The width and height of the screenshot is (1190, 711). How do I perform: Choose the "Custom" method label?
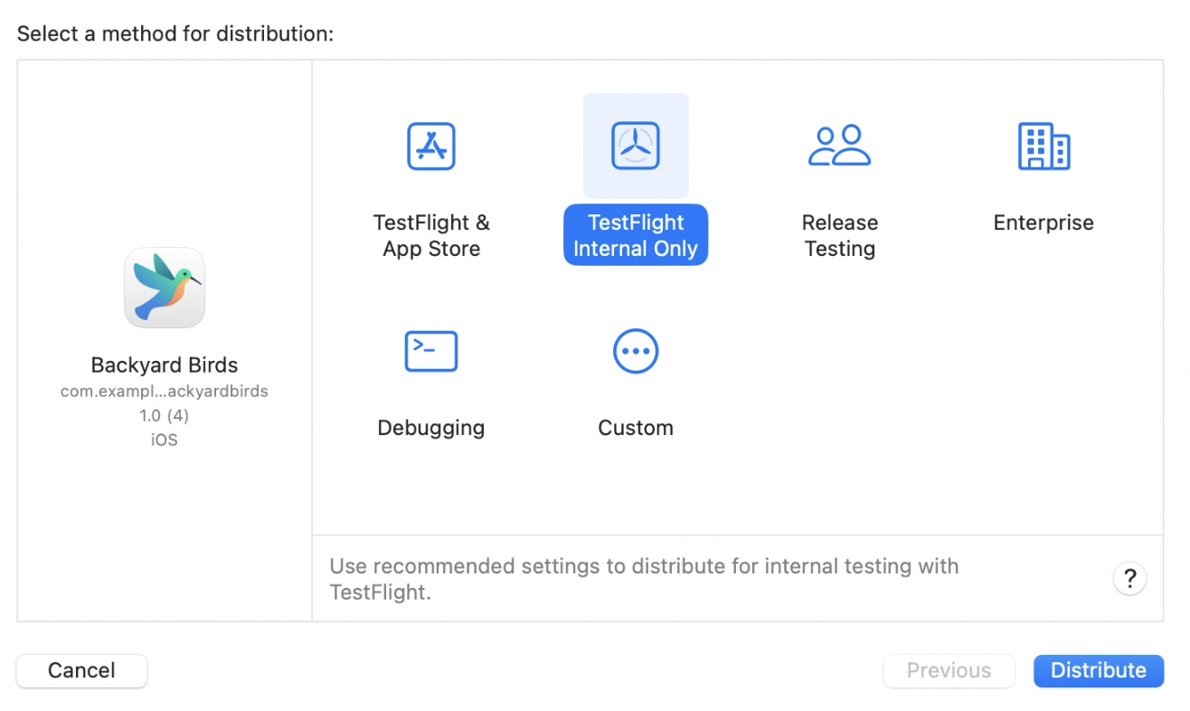(636, 428)
